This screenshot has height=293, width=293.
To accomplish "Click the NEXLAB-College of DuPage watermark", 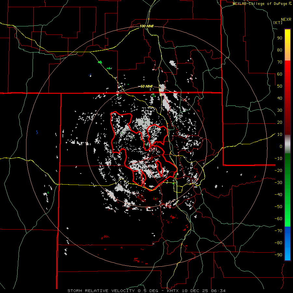I will [260, 4].
